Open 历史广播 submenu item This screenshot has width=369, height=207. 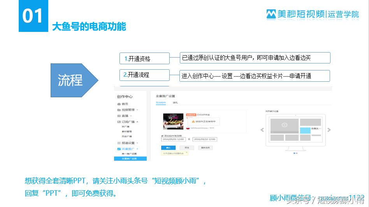coord(127,137)
